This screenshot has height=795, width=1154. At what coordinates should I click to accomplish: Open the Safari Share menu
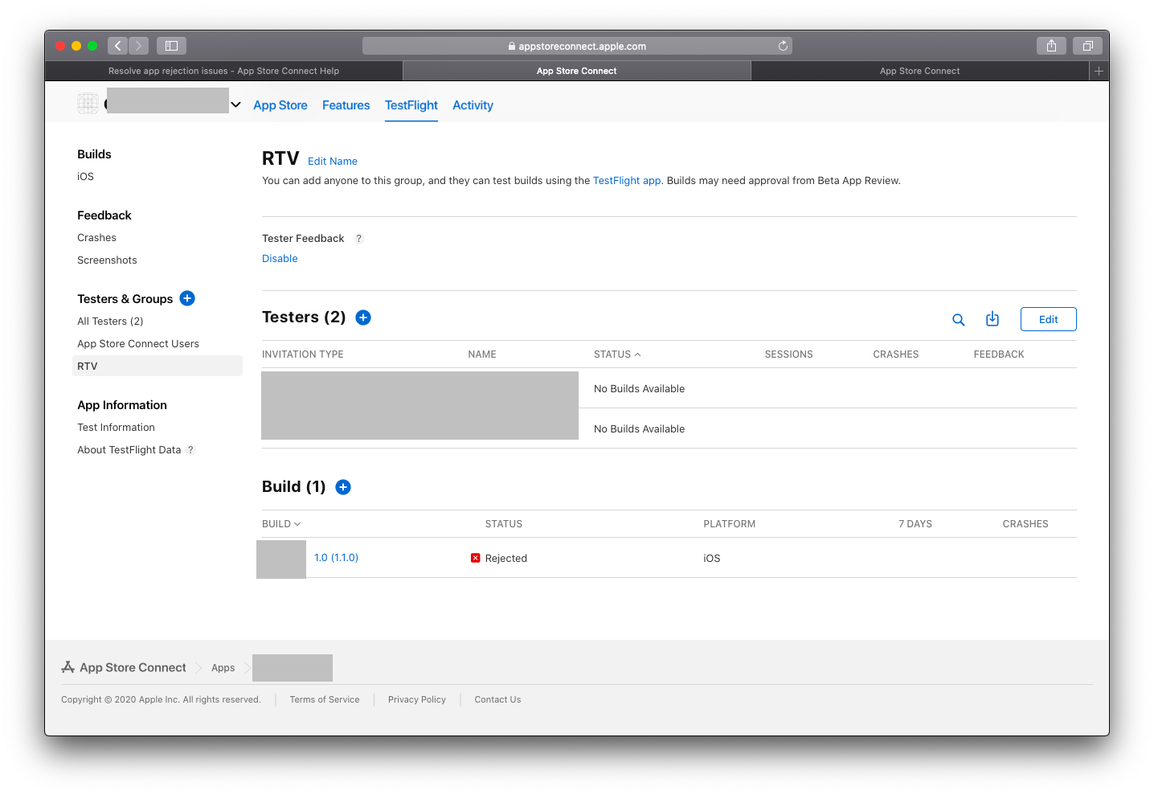click(1051, 46)
